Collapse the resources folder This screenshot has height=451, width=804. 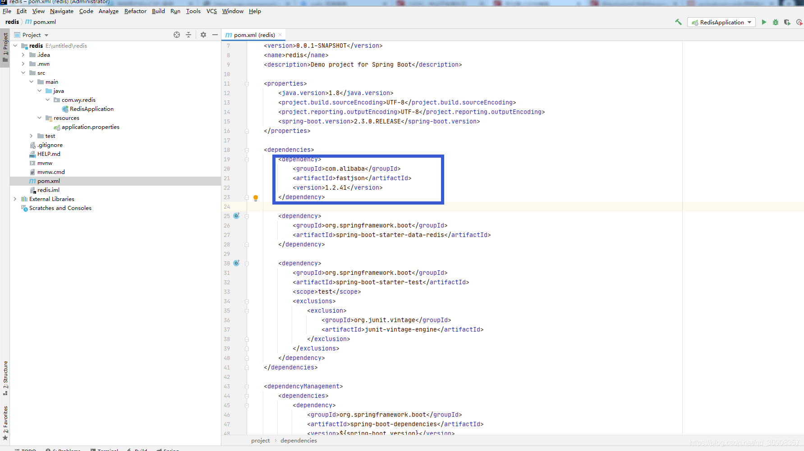[40, 118]
